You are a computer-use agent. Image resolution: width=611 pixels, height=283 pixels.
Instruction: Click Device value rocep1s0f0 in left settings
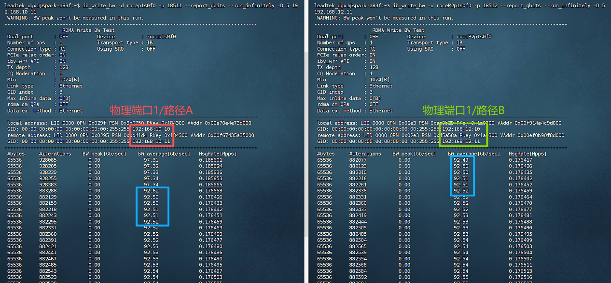point(161,36)
